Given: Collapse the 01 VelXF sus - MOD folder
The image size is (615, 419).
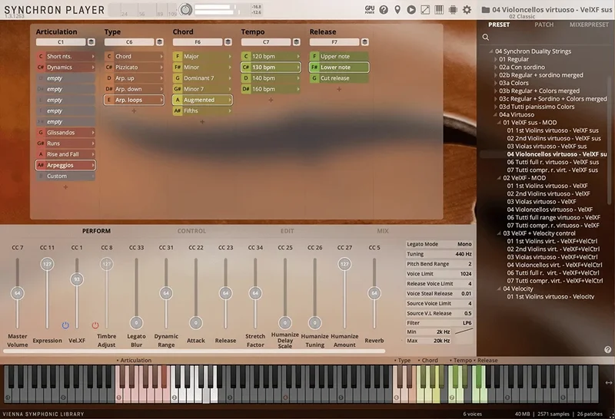Looking at the screenshot, I should (499, 123).
